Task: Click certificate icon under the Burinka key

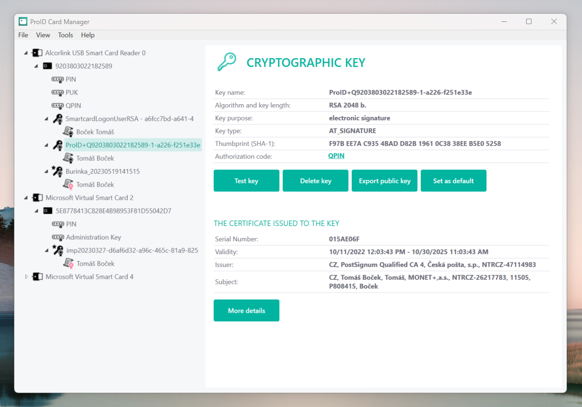Action: (69, 184)
